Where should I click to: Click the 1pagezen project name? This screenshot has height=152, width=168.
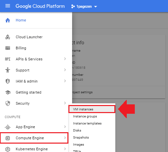84,6
